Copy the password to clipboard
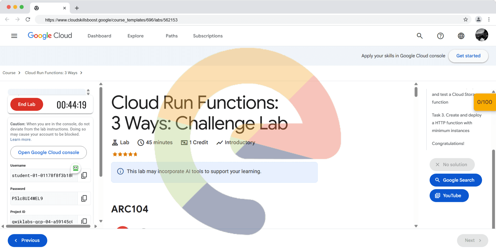Screen dimensions: 496x252 [x=84, y=198]
